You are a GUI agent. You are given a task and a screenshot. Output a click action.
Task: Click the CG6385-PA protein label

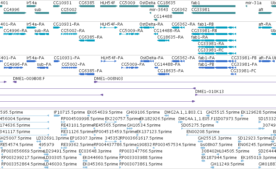[90, 71]
